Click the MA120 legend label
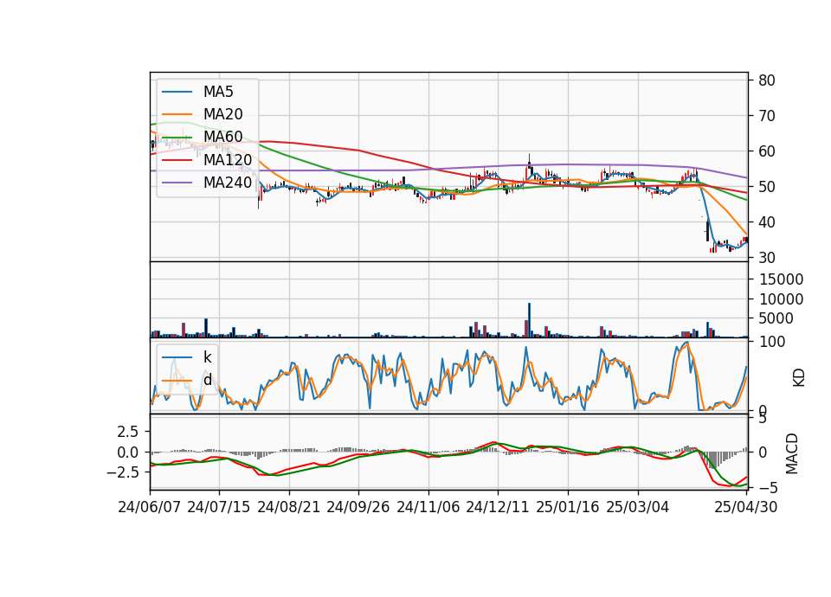 [x=228, y=159]
